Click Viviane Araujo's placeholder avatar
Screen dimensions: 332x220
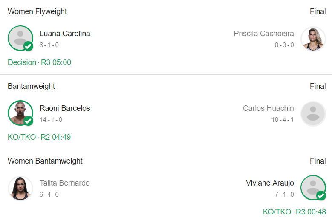312,187
